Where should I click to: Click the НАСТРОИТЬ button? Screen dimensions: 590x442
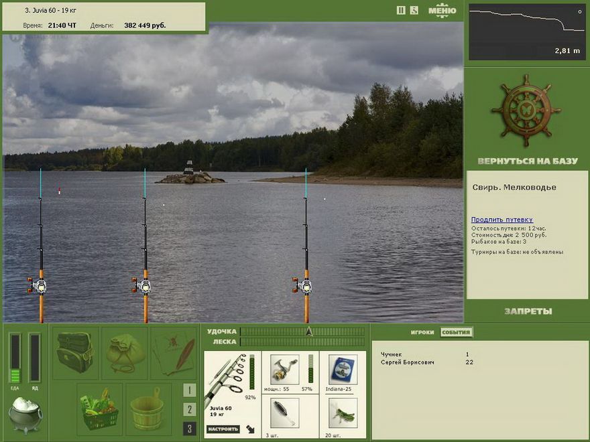pyautogui.click(x=223, y=429)
